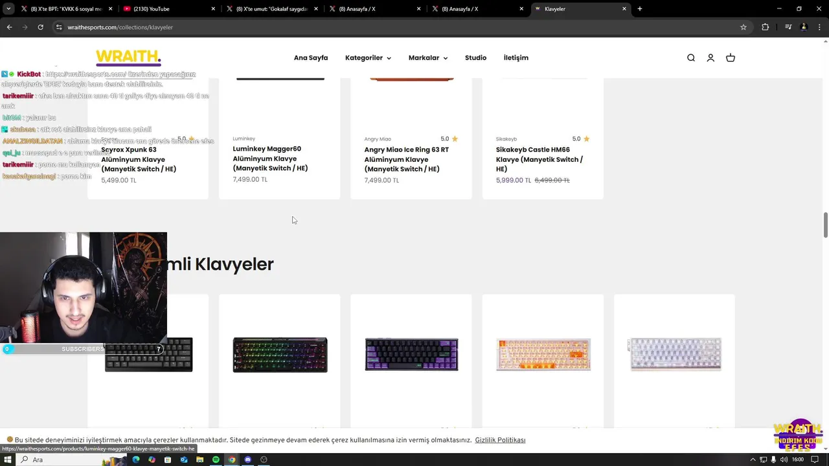Open OBS Studio from the taskbar
829x466 pixels.
coord(264,460)
